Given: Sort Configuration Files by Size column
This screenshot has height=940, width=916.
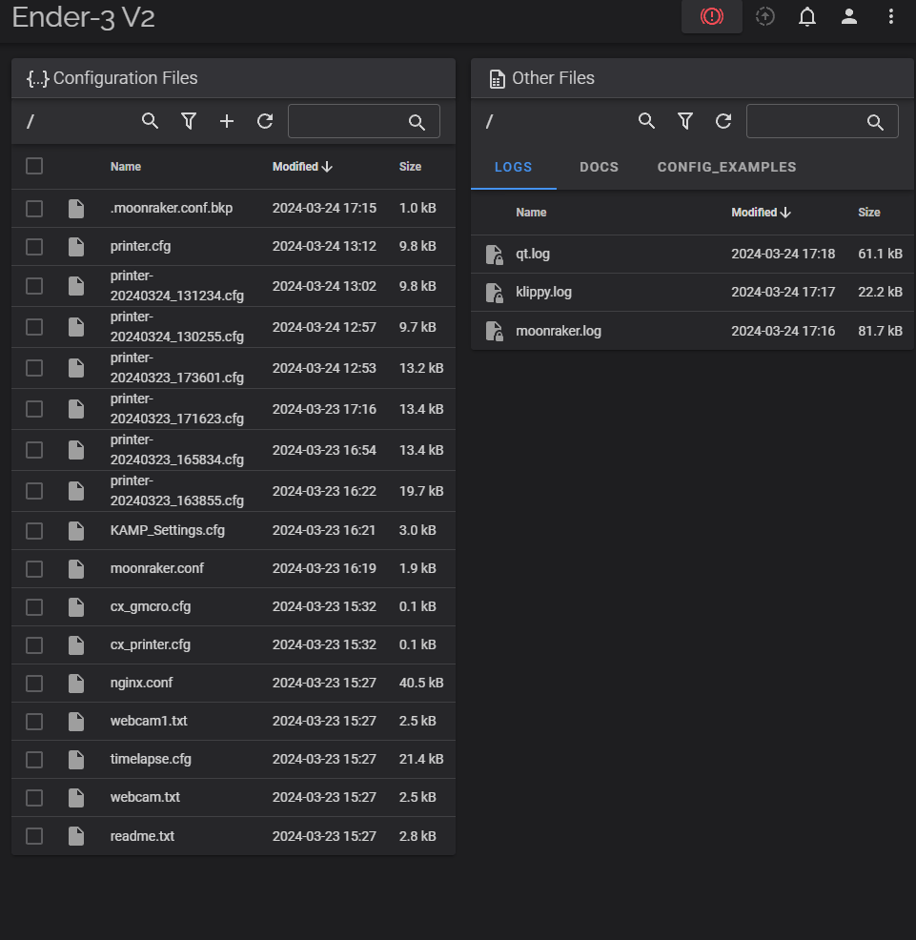Looking at the screenshot, I should click(x=410, y=167).
